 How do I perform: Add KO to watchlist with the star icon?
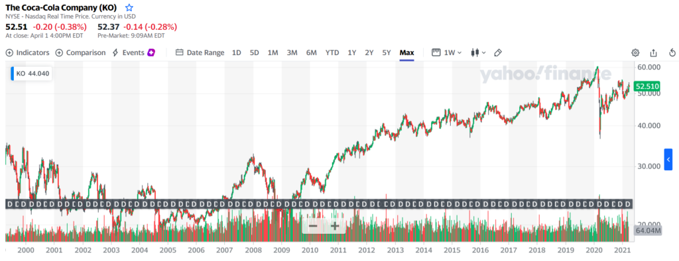129,7
